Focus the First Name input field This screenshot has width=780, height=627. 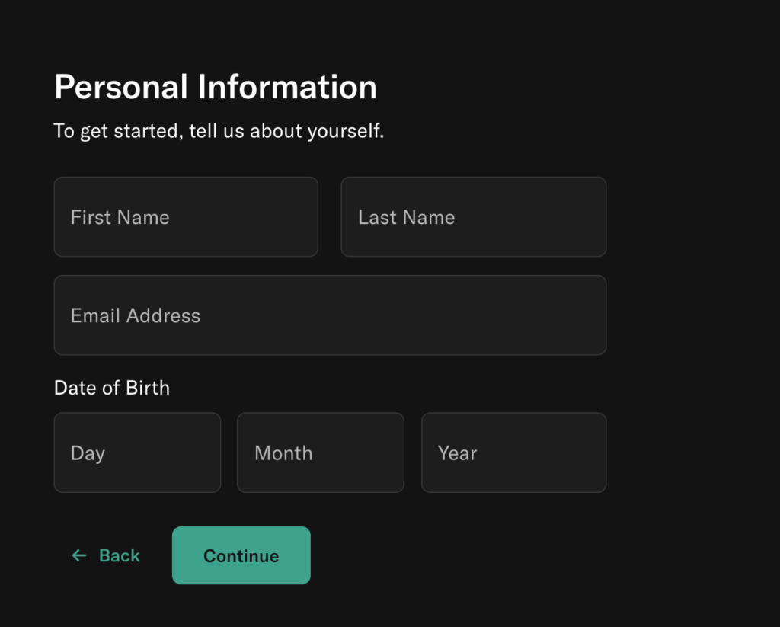coord(186,217)
